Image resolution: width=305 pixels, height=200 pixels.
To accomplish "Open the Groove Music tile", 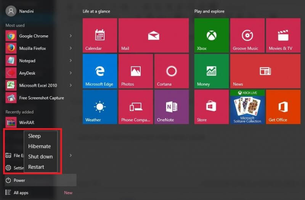I will pyautogui.click(x=247, y=35).
